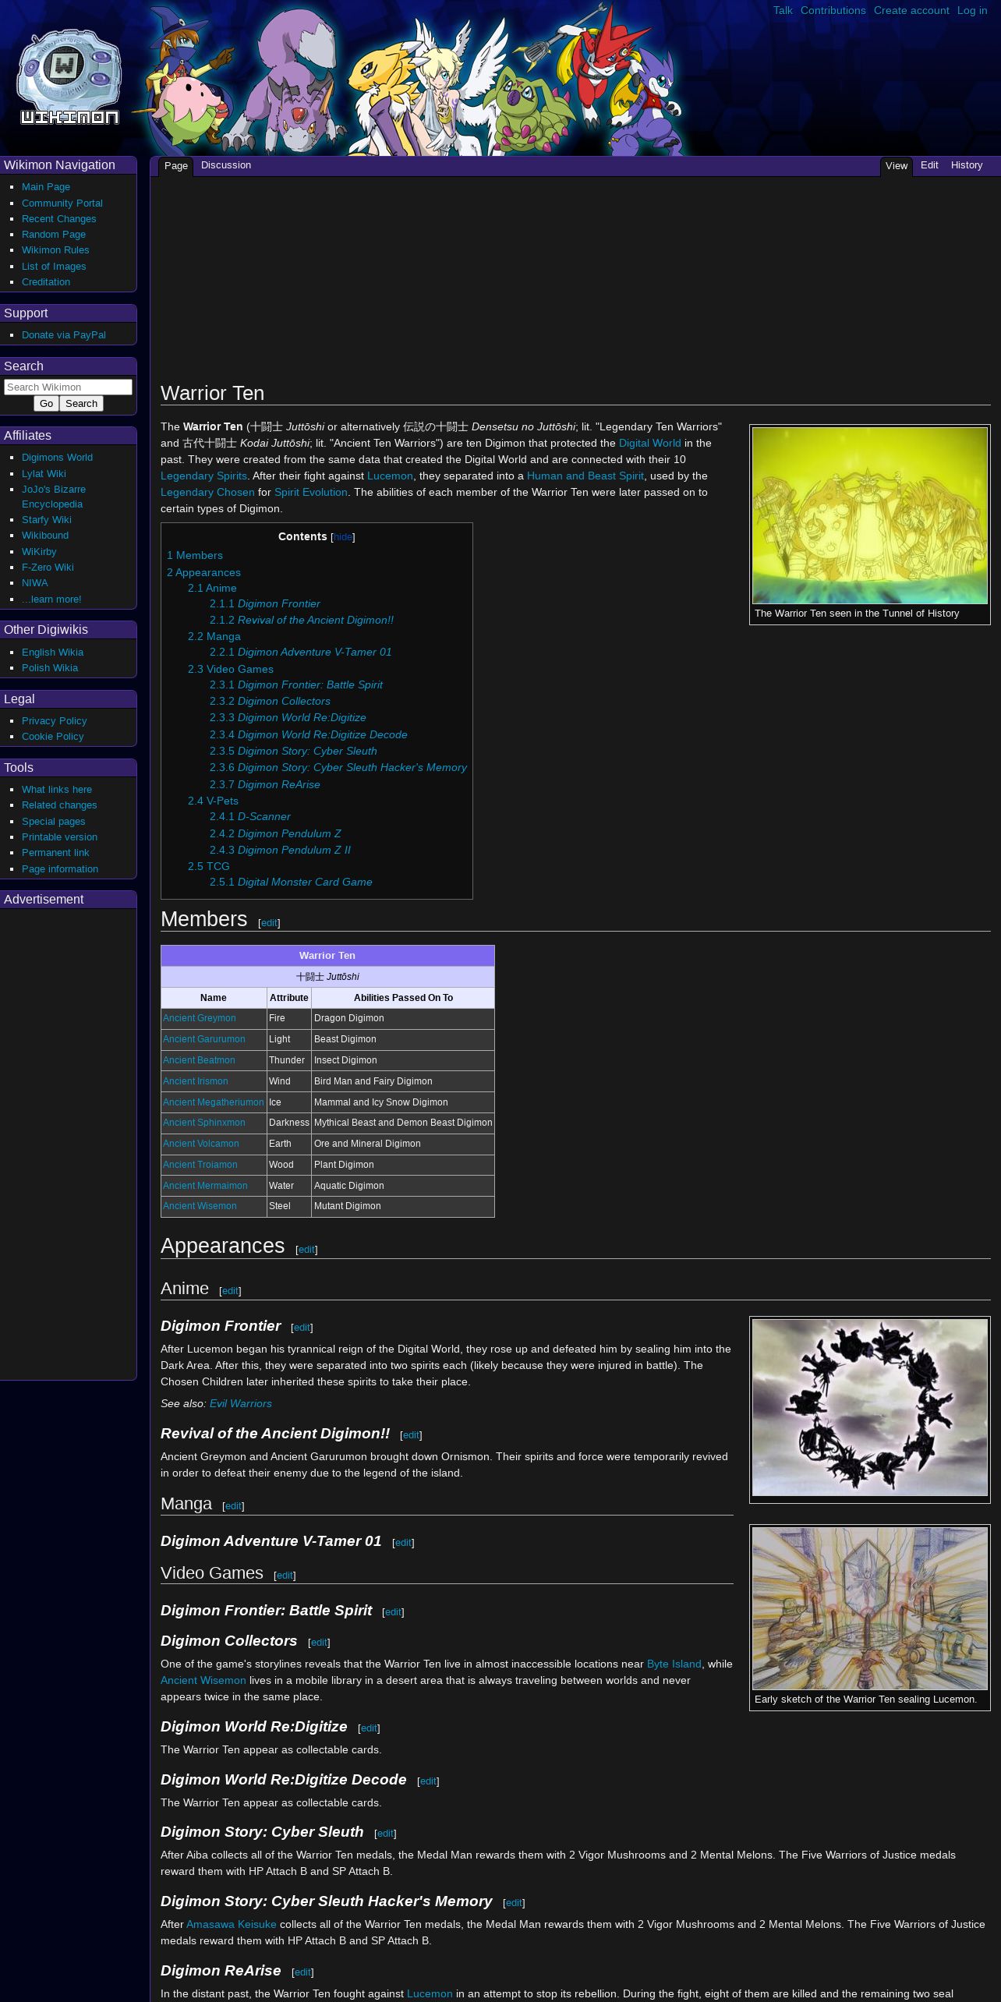Select the 'Darkness' attribute cell
1001x2002 pixels.
[288, 1123]
